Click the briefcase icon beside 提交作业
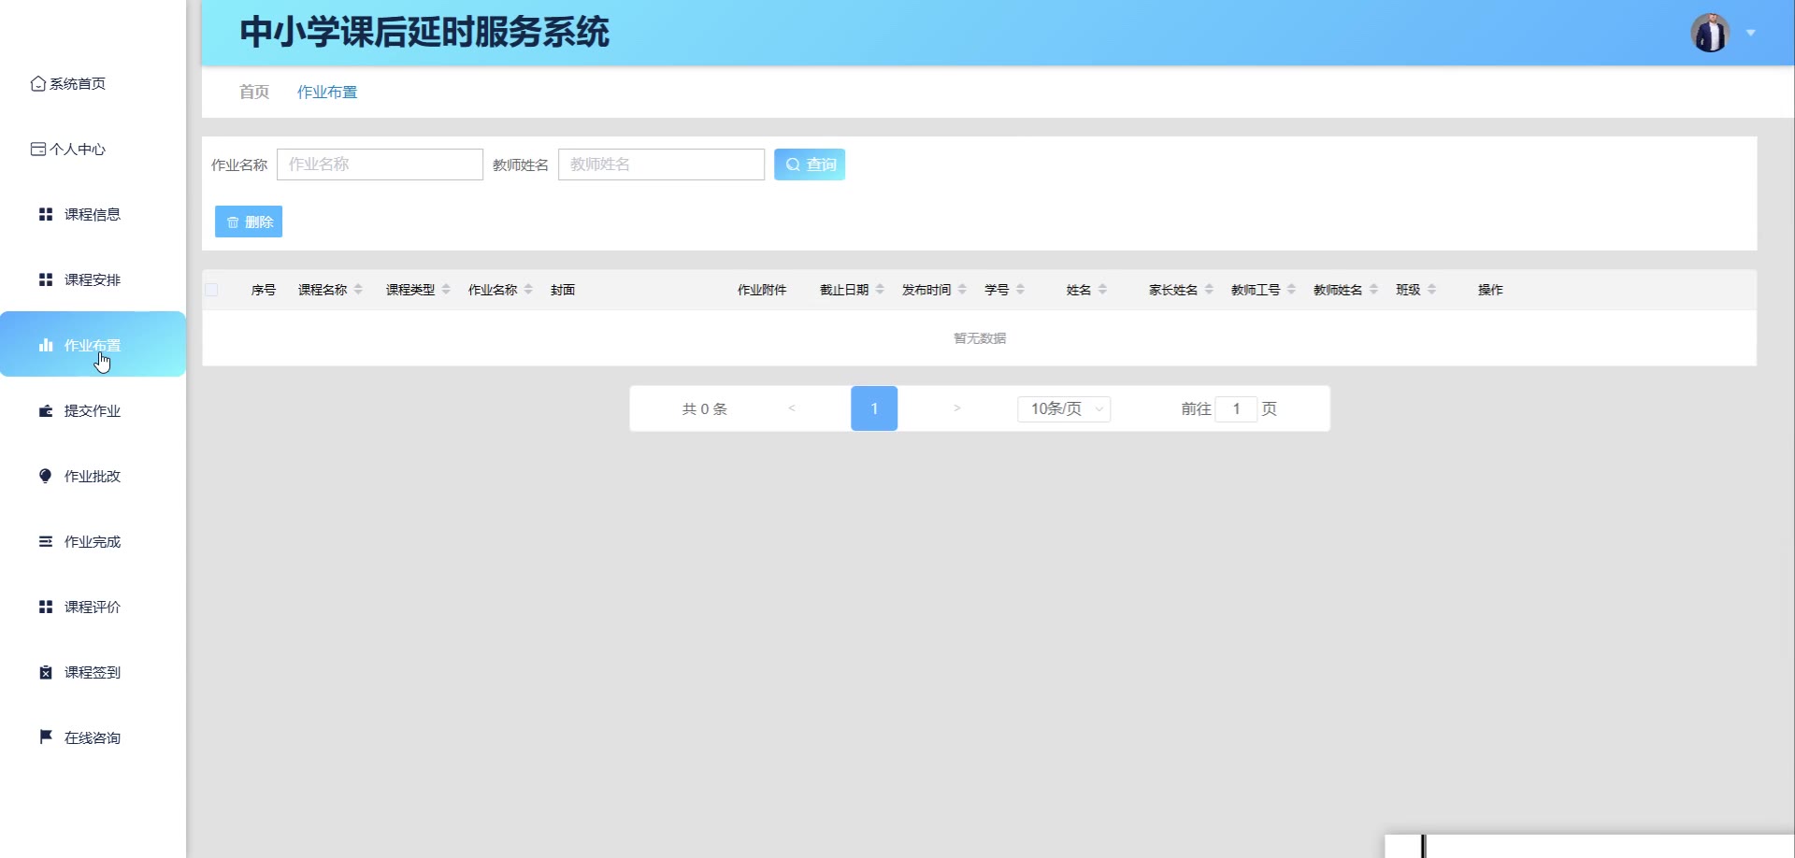The image size is (1795, 858). click(x=45, y=411)
